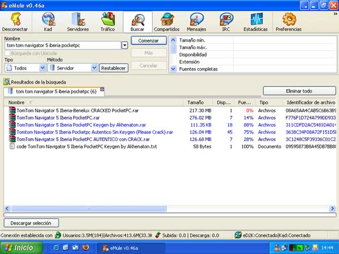Click the server users icon in status bar
339x254 pixels.
[x=58, y=235]
